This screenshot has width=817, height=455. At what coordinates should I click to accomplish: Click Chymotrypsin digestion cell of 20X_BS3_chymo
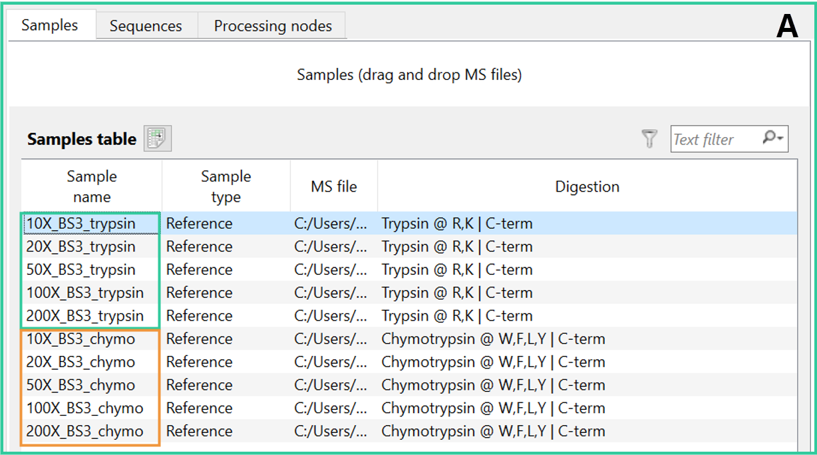[493, 362]
